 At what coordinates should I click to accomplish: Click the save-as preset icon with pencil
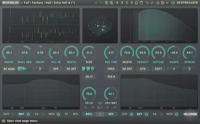(111, 3)
